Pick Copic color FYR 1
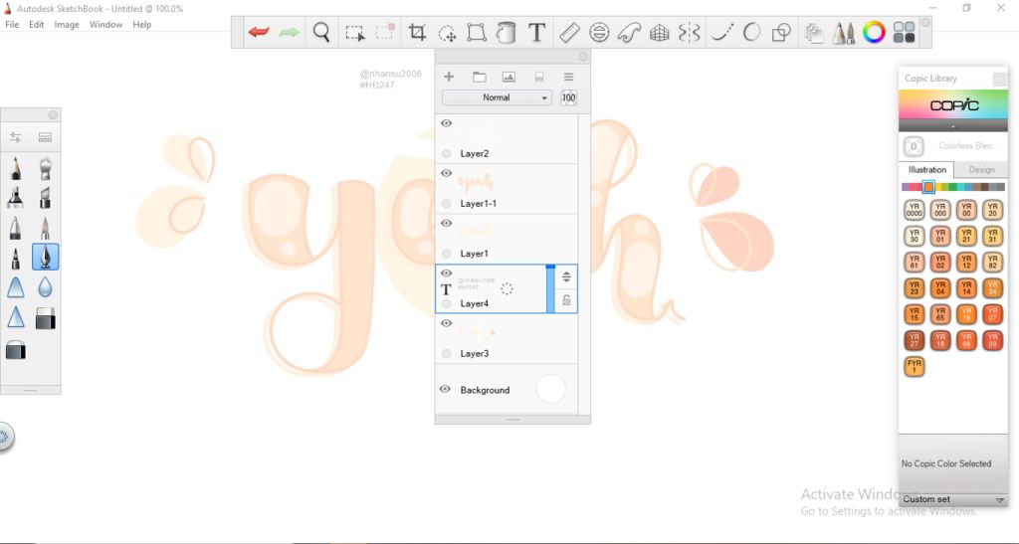The width and height of the screenshot is (1019, 544). point(915,367)
